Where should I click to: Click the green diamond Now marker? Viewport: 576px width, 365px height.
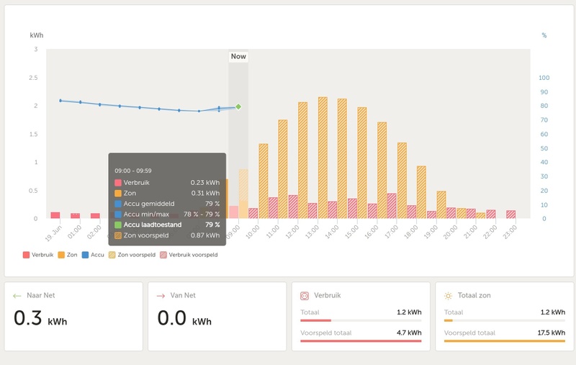pyautogui.click(x=238, y=107)
